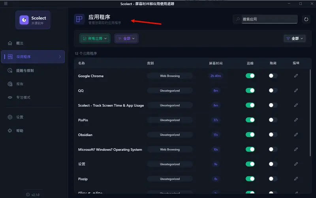Screen dimensions: 316x198
Task: Edit Google Chrome with pencil icon
Action: point(296,76)
